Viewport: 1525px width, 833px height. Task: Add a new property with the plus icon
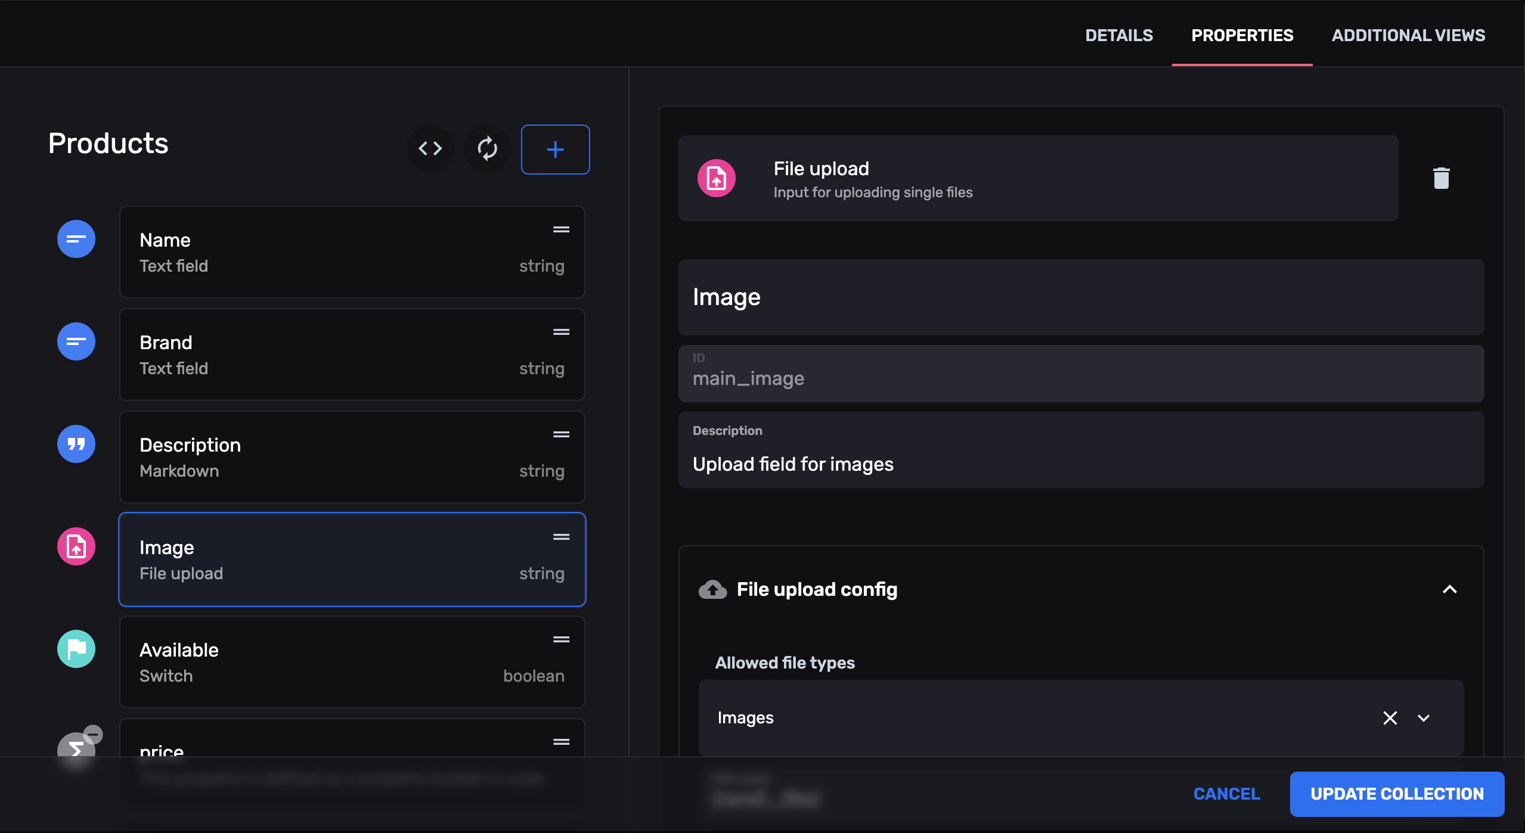(x=554, y=149)
